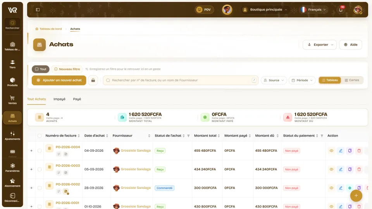Edit purchase PO-2026-0002
The height and width of the screenshot is (209, 372).
341,188
